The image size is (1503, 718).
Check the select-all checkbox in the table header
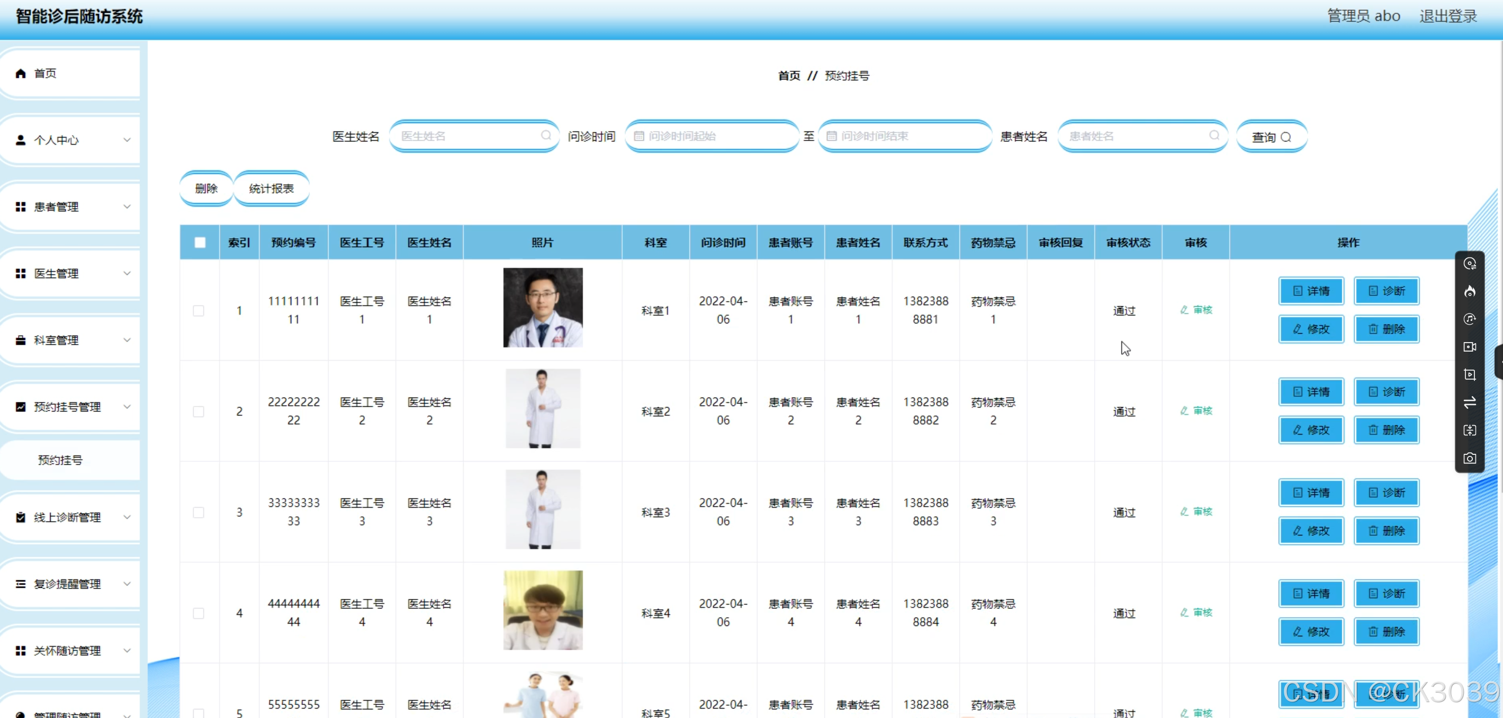tap(200, 243)
